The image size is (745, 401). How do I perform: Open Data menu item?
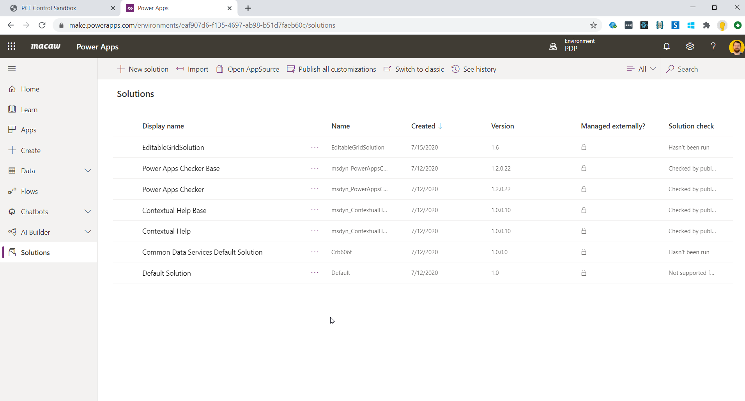[x=28, y=171]
